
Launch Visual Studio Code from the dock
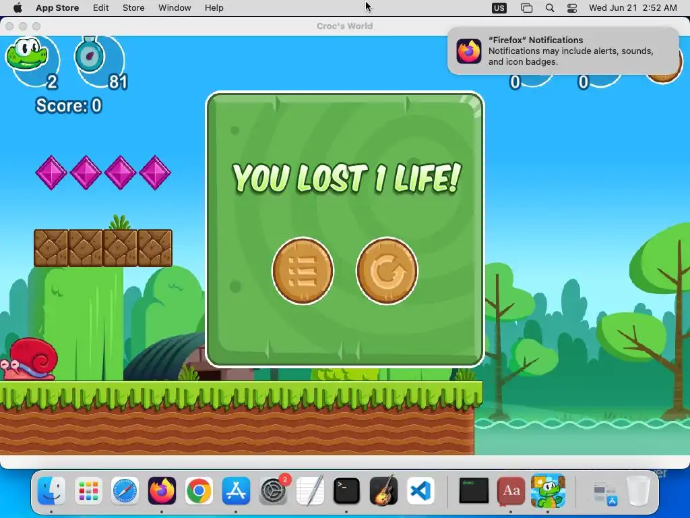pyautogui.click(x=420, y=491)
